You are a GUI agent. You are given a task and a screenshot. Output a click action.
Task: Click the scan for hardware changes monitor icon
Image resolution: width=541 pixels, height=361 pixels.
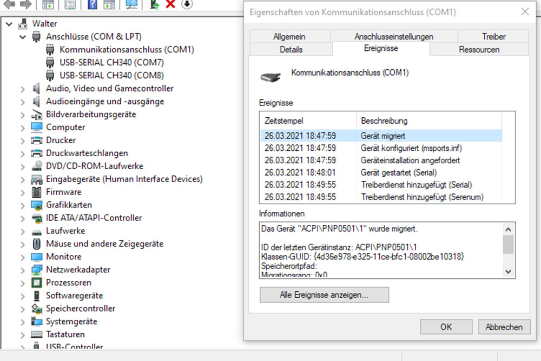(131, 5)
